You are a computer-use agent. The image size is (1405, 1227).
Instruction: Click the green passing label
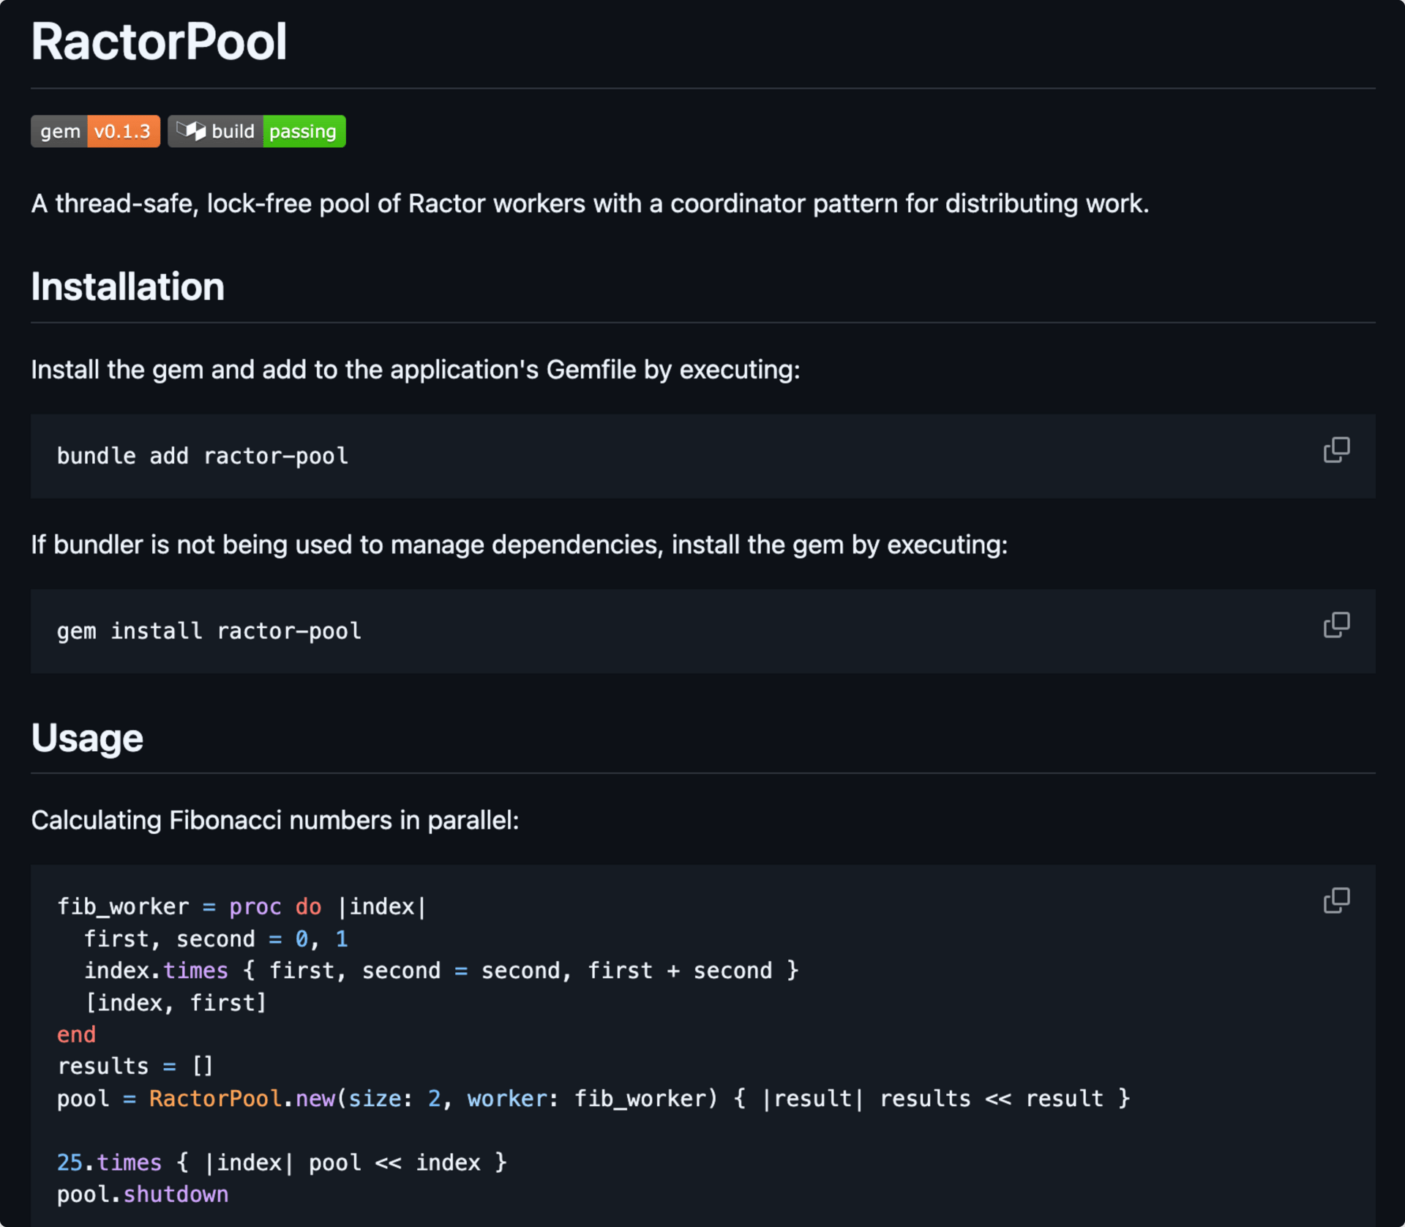(x=303, y=131)
